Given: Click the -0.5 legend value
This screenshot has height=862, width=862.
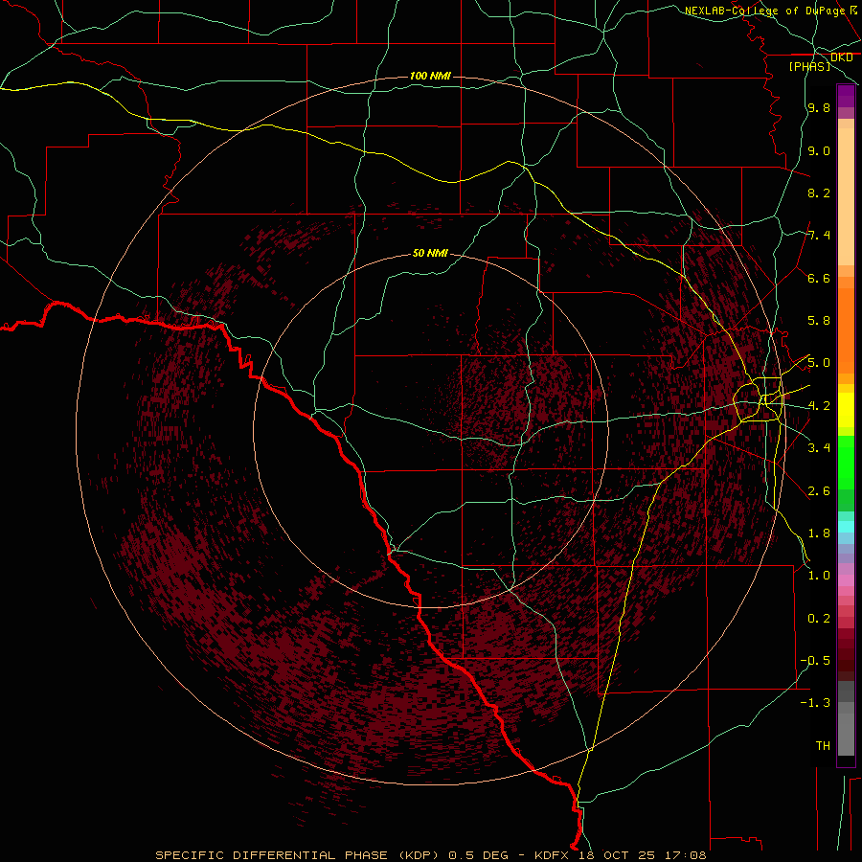Looking at the screenshot, I should [815, 660].
